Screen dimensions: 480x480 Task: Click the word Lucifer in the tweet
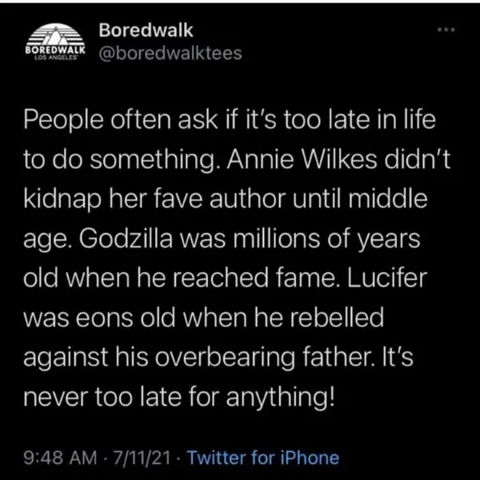[417, 282]
